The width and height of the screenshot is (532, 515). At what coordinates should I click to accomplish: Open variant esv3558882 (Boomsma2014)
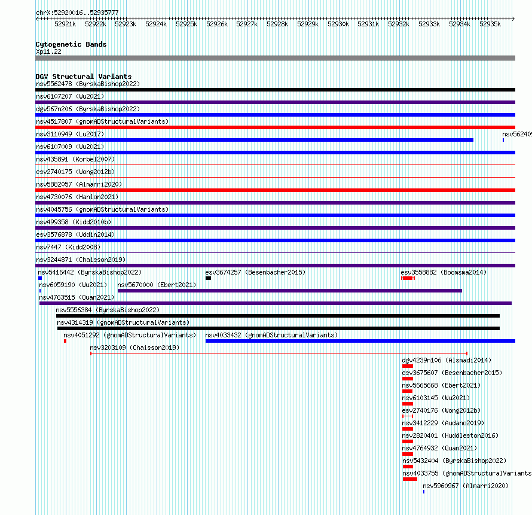(444, 272)
